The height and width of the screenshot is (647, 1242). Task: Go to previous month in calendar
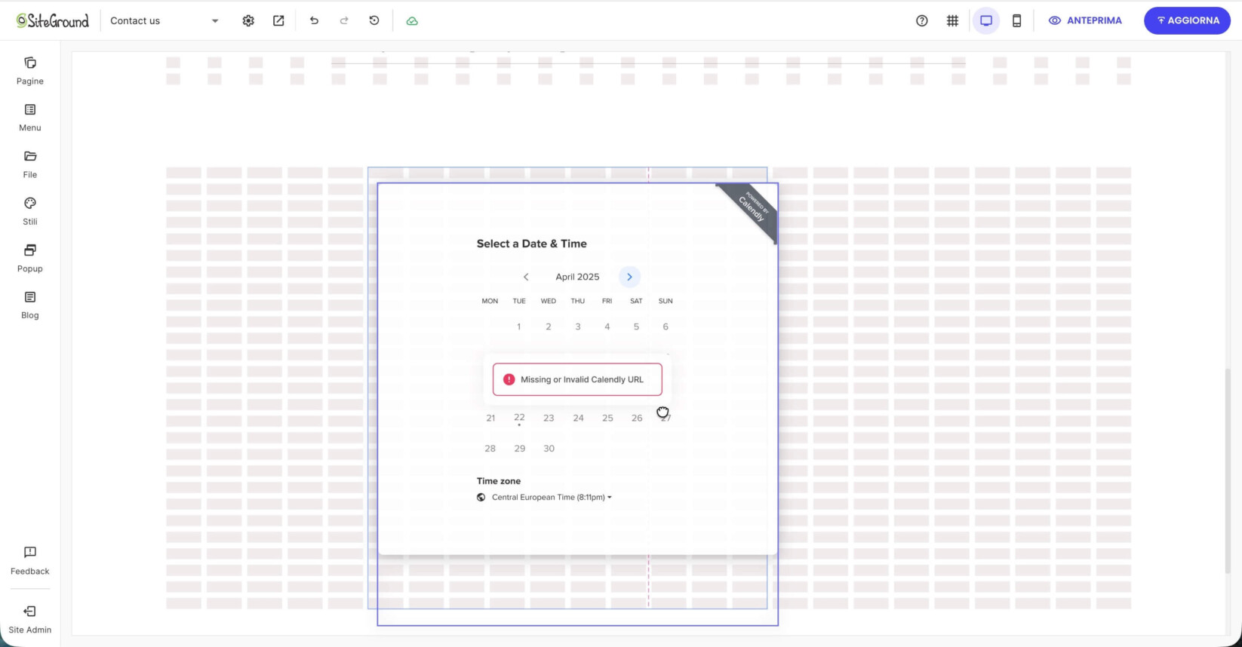pyautogui.click(x=526, y=277)
